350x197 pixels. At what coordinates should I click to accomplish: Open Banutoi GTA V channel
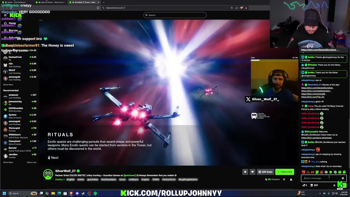[20, 149]
